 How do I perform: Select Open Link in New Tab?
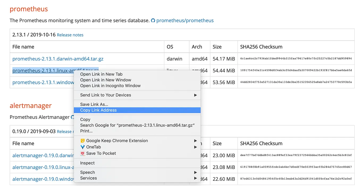(101, 74)
